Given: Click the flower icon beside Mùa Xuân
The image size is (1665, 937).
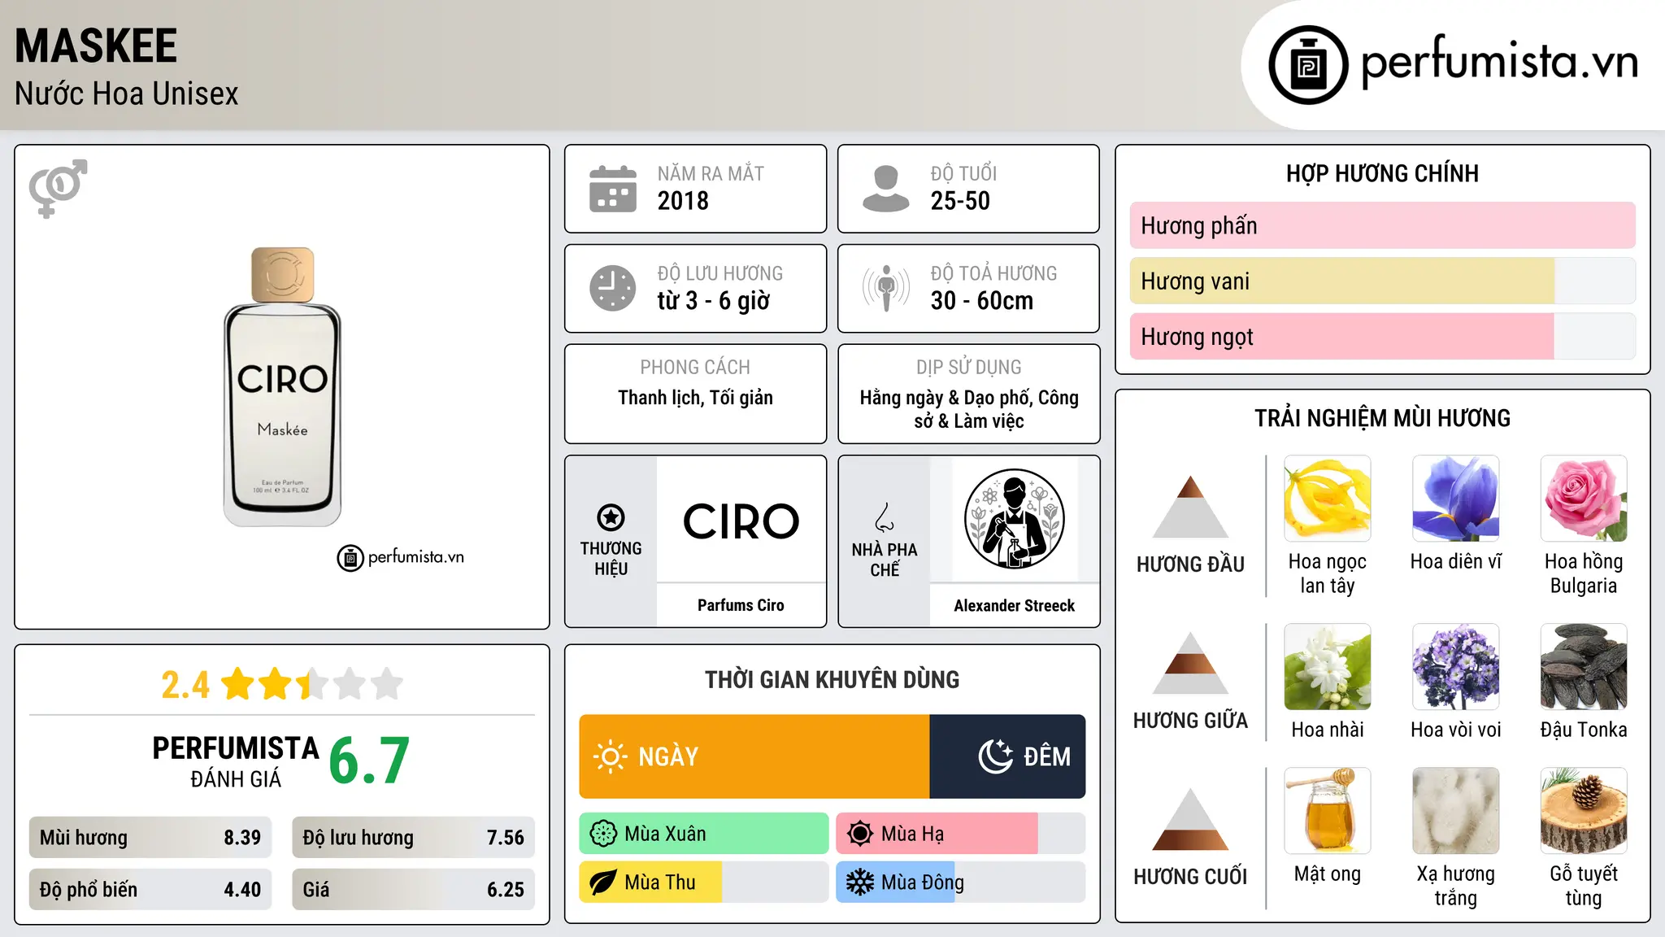Looking at the screenshot, I should [603, 834].
